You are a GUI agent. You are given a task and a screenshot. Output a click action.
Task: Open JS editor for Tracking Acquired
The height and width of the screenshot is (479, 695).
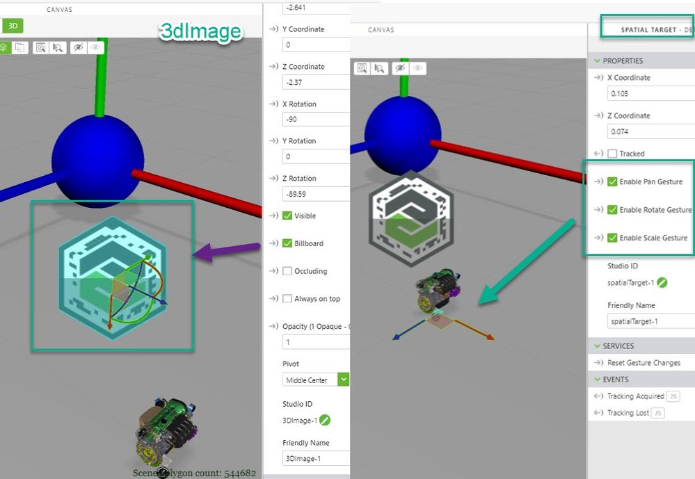673,396
